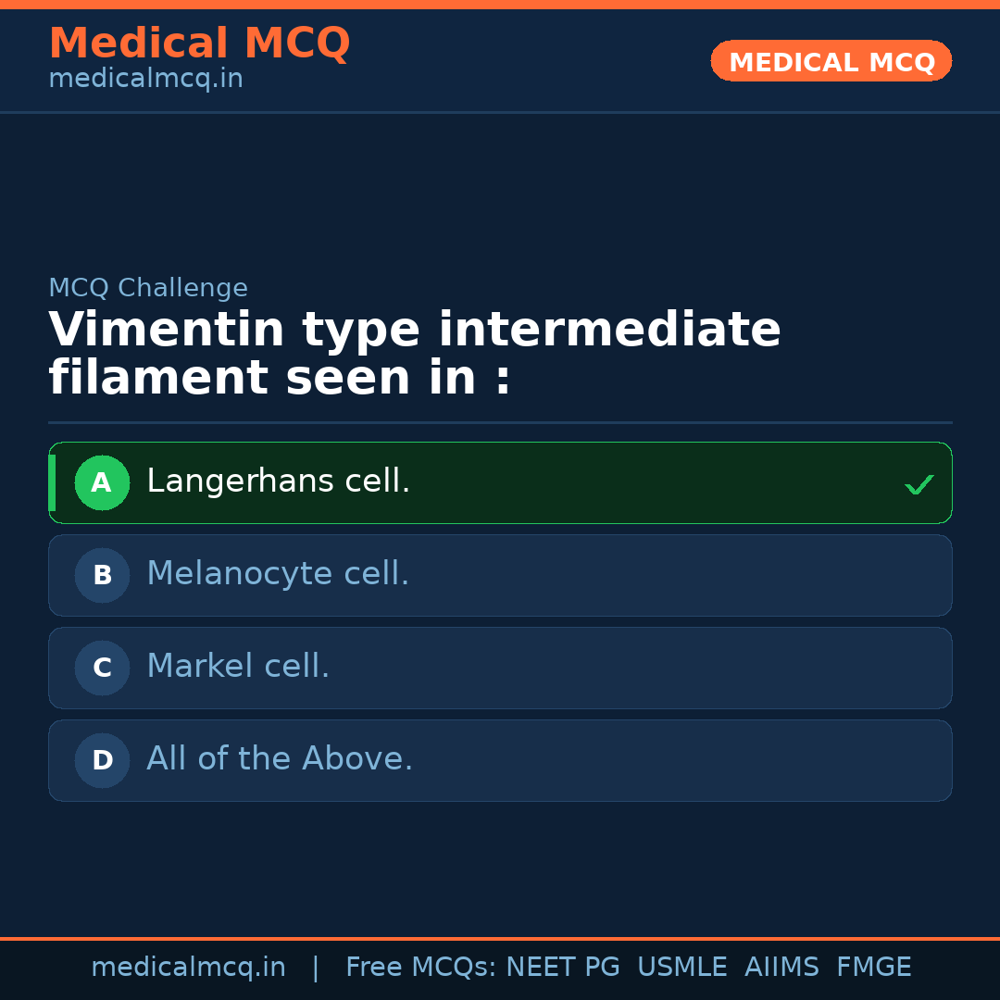The width and height of the screenshot is (1000, 1000).
Task: Choose the Markel cell answer
Action: coord(238,667)
